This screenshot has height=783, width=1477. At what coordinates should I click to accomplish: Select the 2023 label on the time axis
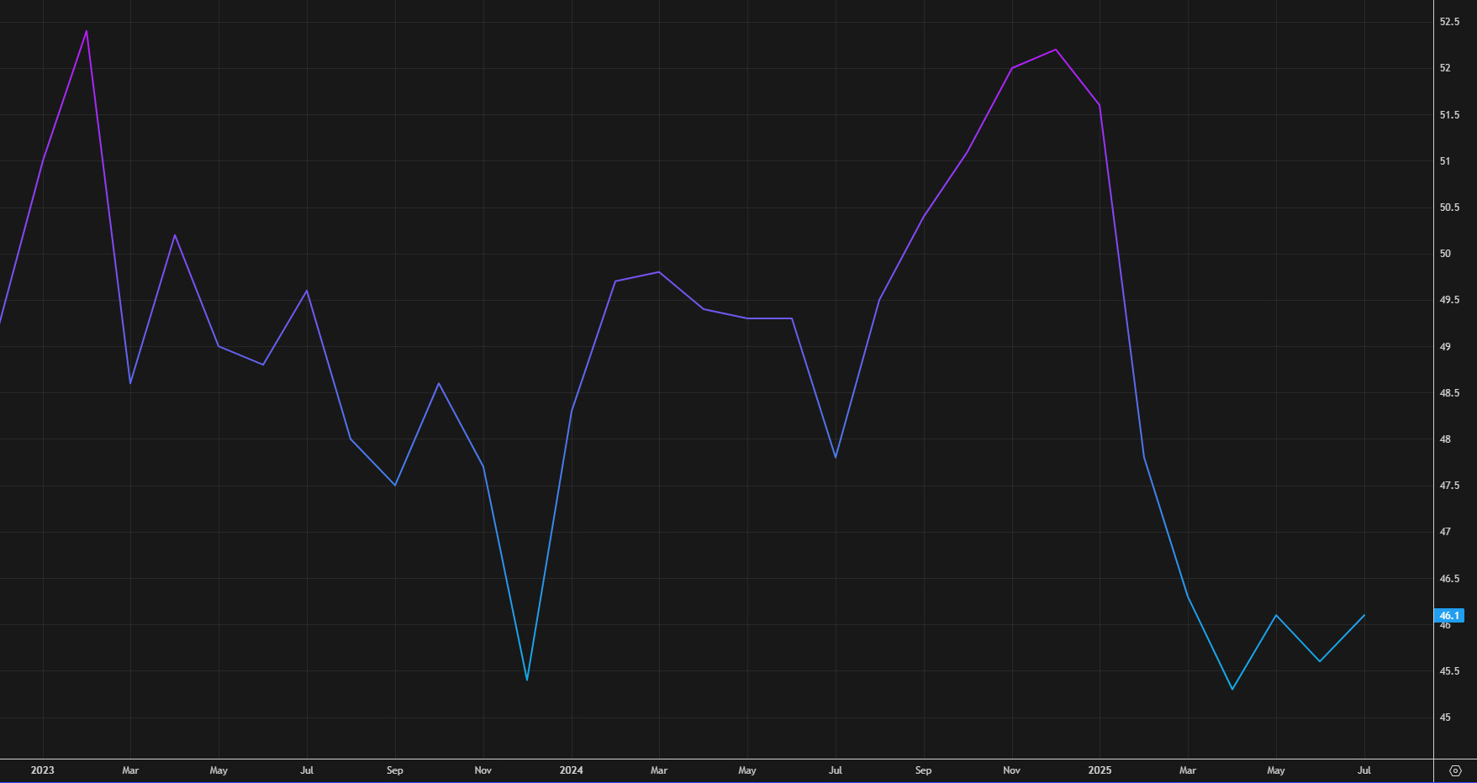pos(42,770)
